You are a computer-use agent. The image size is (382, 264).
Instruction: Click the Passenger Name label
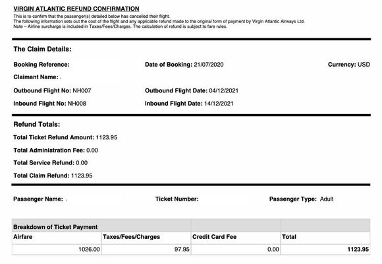point(38,199)
